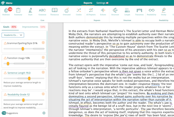Click the US flag language icon

click(x=107, y=3)
